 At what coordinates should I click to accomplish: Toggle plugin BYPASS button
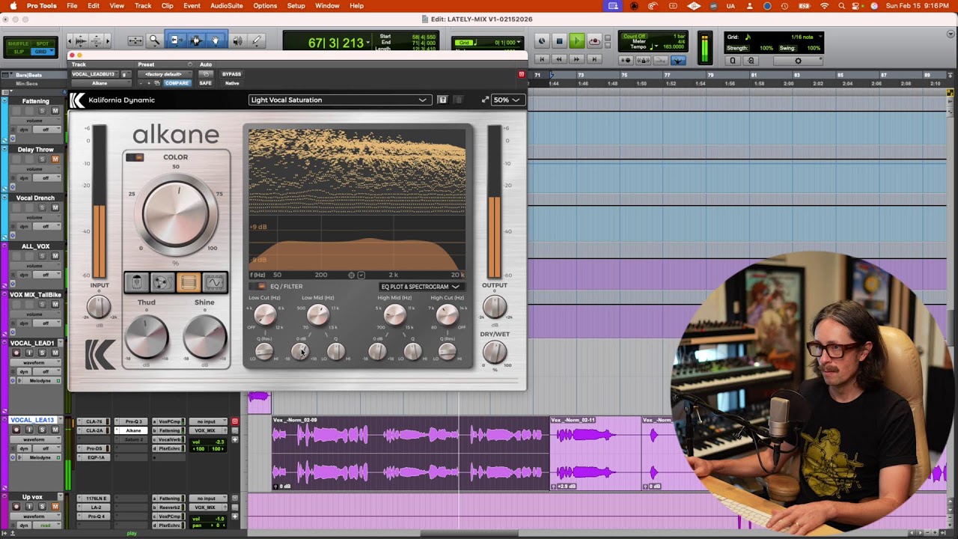pyautogui.click(x=231, y=74)
